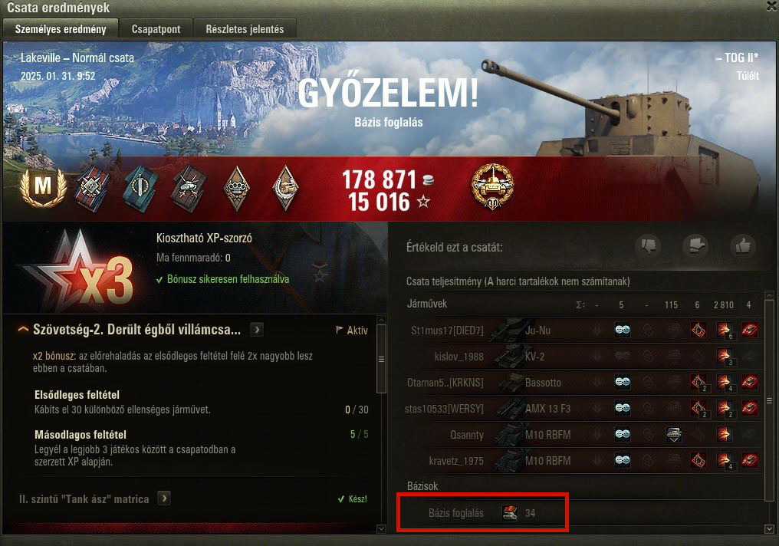Click the gold tank medal emblem
The width and height of the screenshot is (779, 546).
click(x=492, y=186)
